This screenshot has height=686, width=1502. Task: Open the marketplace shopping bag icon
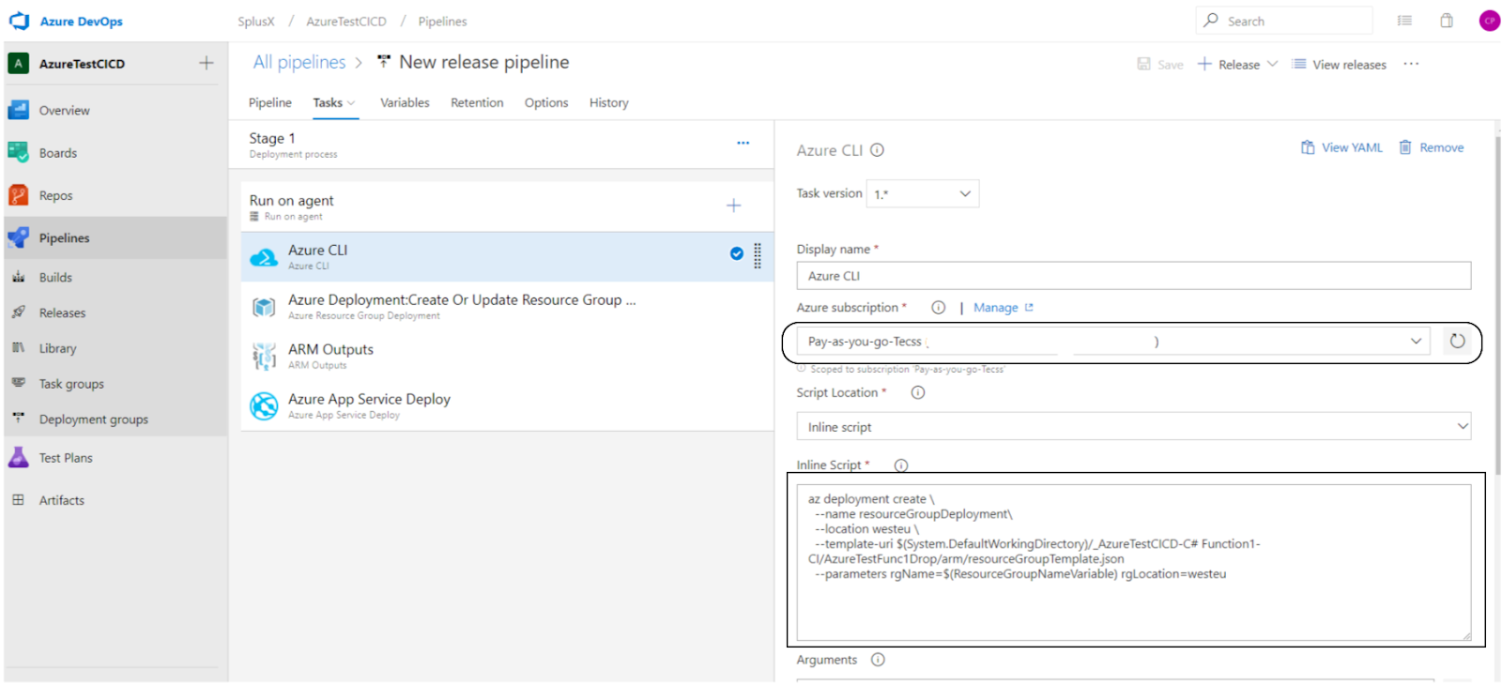[1447, 21]
